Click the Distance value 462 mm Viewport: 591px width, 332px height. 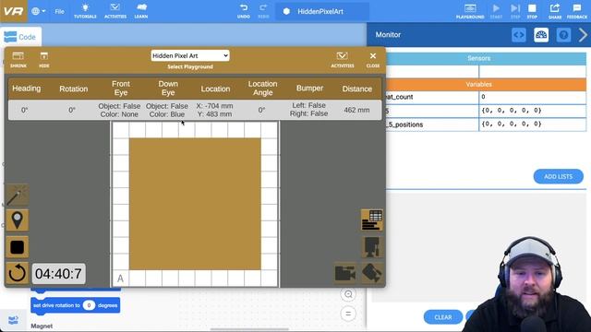tap(356, 110)
